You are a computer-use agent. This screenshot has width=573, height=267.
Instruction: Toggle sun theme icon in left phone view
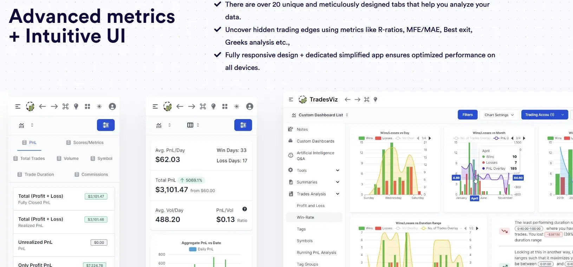99,106
